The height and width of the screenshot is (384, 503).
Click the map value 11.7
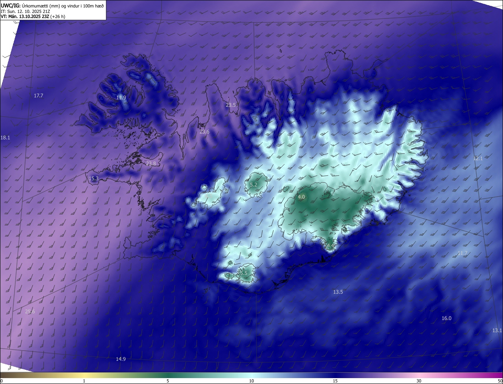coord(463,253)
